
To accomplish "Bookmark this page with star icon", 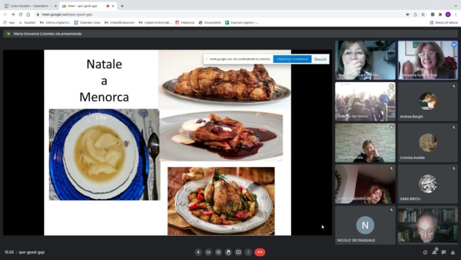I will click(x=423, y=14).
